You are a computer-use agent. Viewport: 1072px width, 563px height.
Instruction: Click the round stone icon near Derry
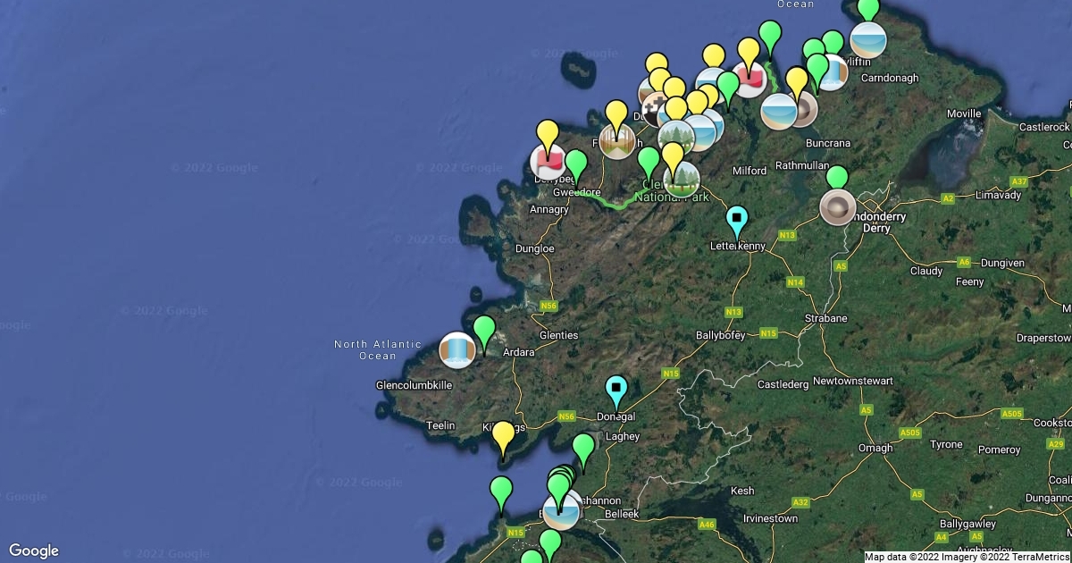click(837, 207)
